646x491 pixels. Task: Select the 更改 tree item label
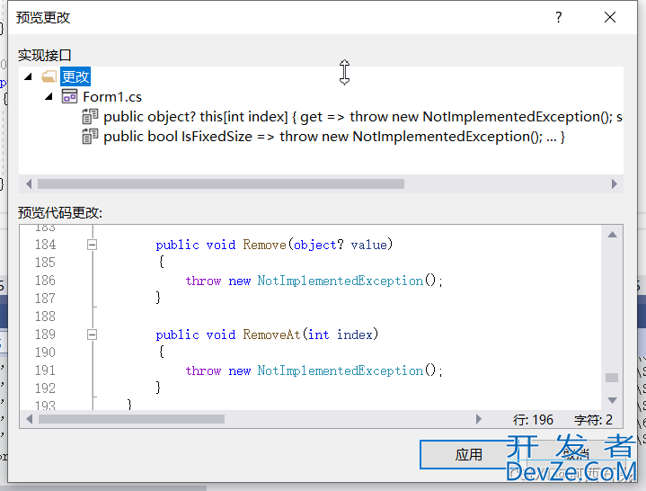point(75,76)
